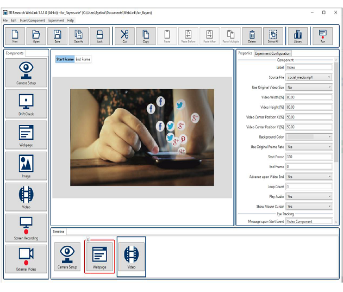Screen dimensions: 343x292
Task: Expand the Play Audio dropdown
Action: pyautogui.click(x=309, y=196)
